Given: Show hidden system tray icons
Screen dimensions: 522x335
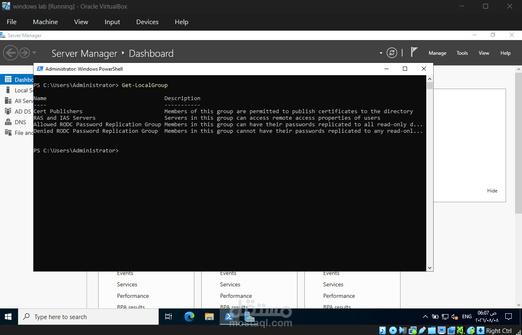Looking at the screenshot, I should point(425,317).
